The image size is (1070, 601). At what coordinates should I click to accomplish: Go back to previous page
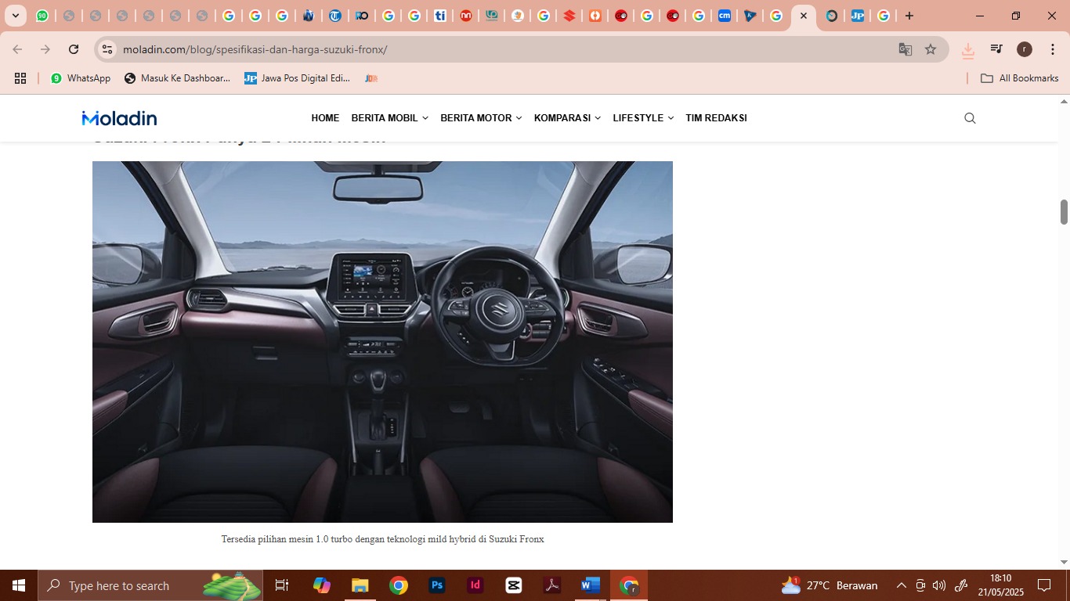click(x=17, y=49)
